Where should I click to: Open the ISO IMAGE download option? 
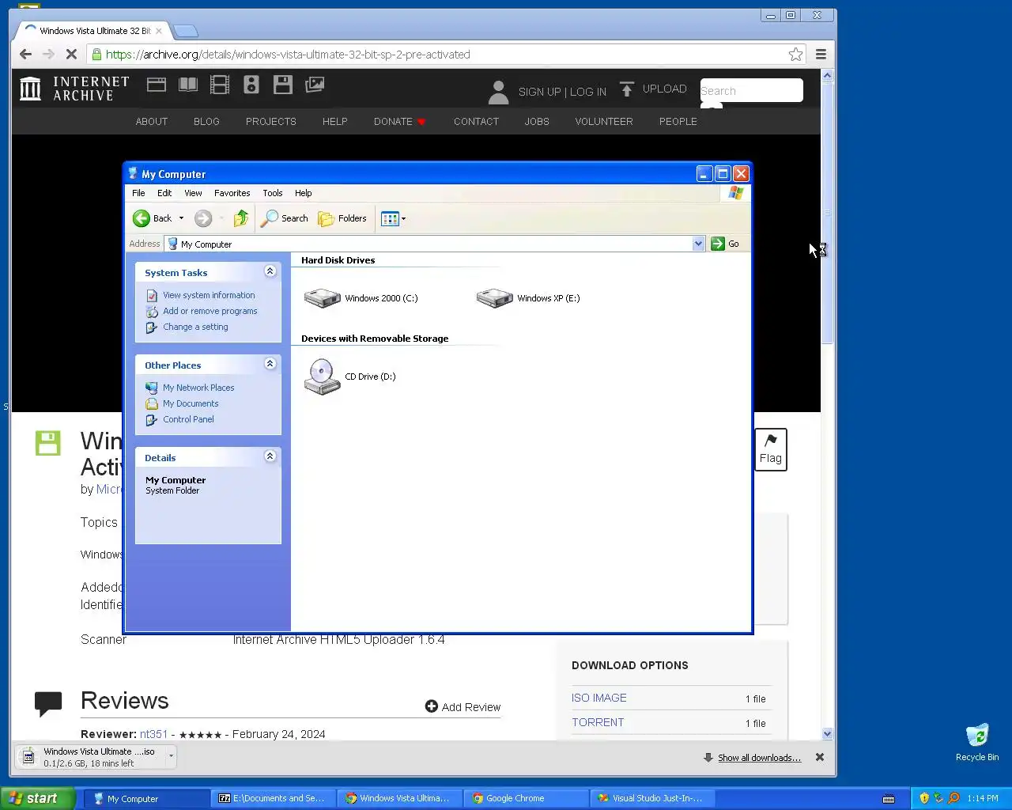(599, 698)
